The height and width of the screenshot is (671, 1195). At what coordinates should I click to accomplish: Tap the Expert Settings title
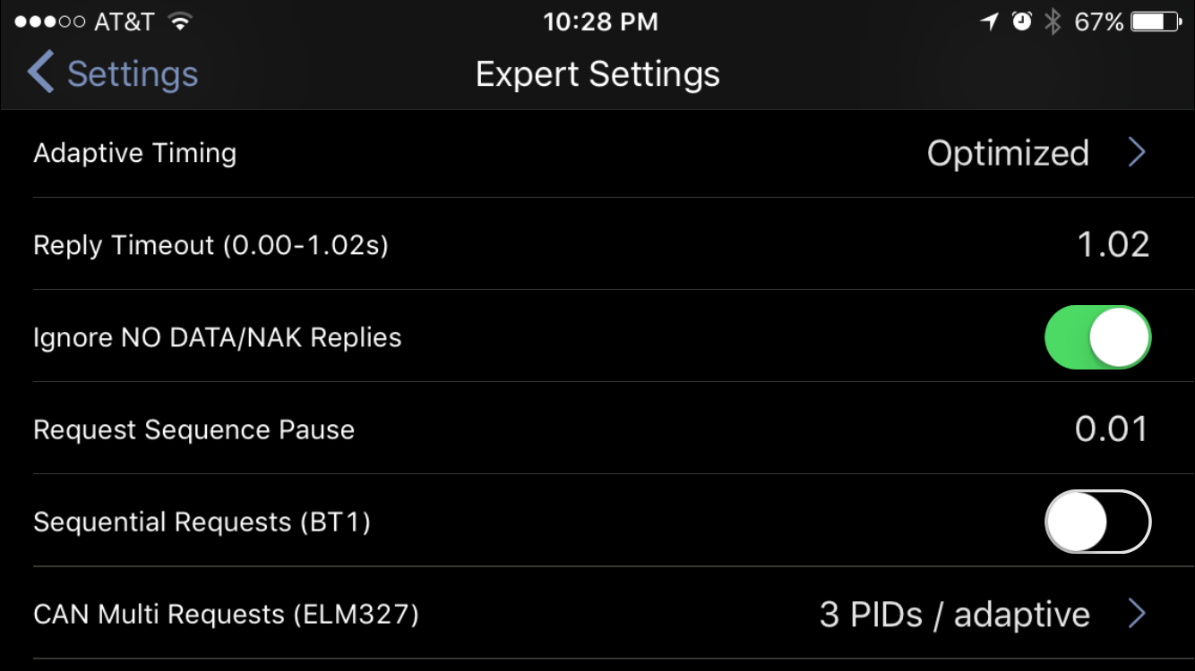[597, 74]
